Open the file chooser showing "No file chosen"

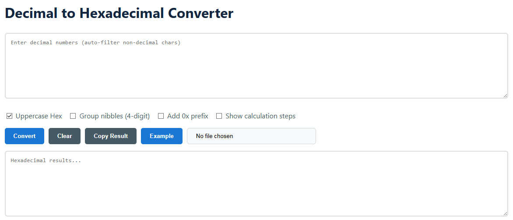tap(251, 136)
